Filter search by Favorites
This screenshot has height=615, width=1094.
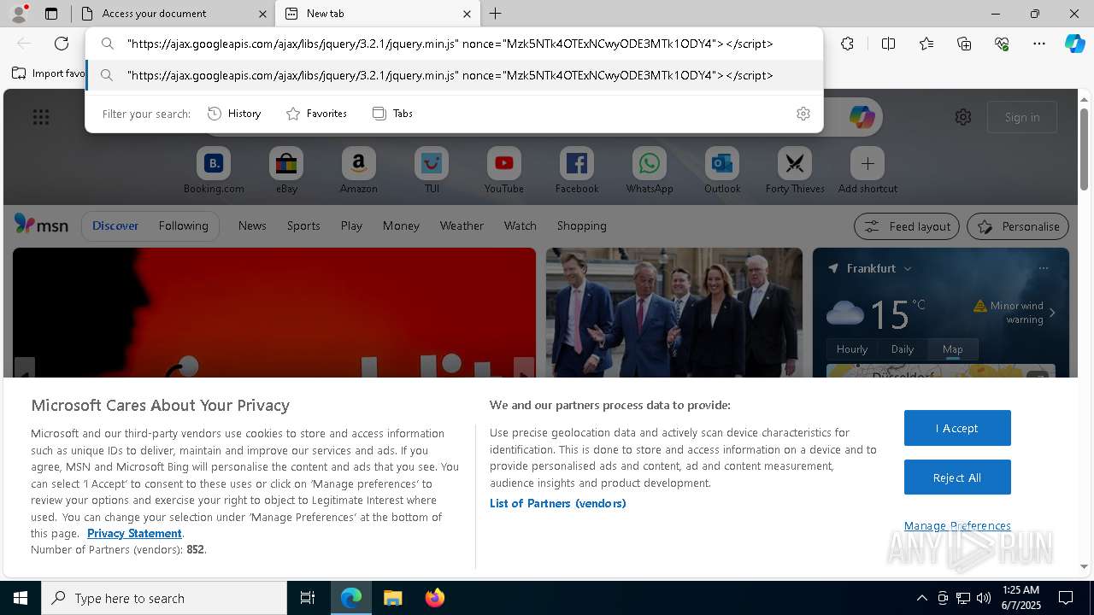tap(317, 114)
